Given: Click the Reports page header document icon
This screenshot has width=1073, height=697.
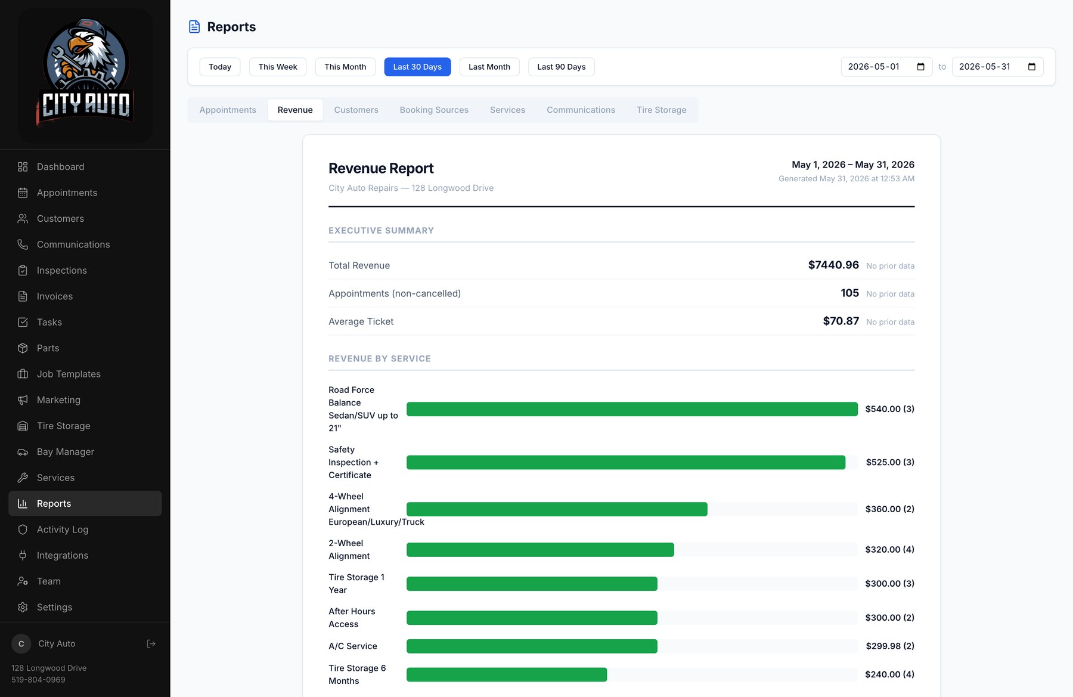Looking at the screenshot, I should 194,27.
